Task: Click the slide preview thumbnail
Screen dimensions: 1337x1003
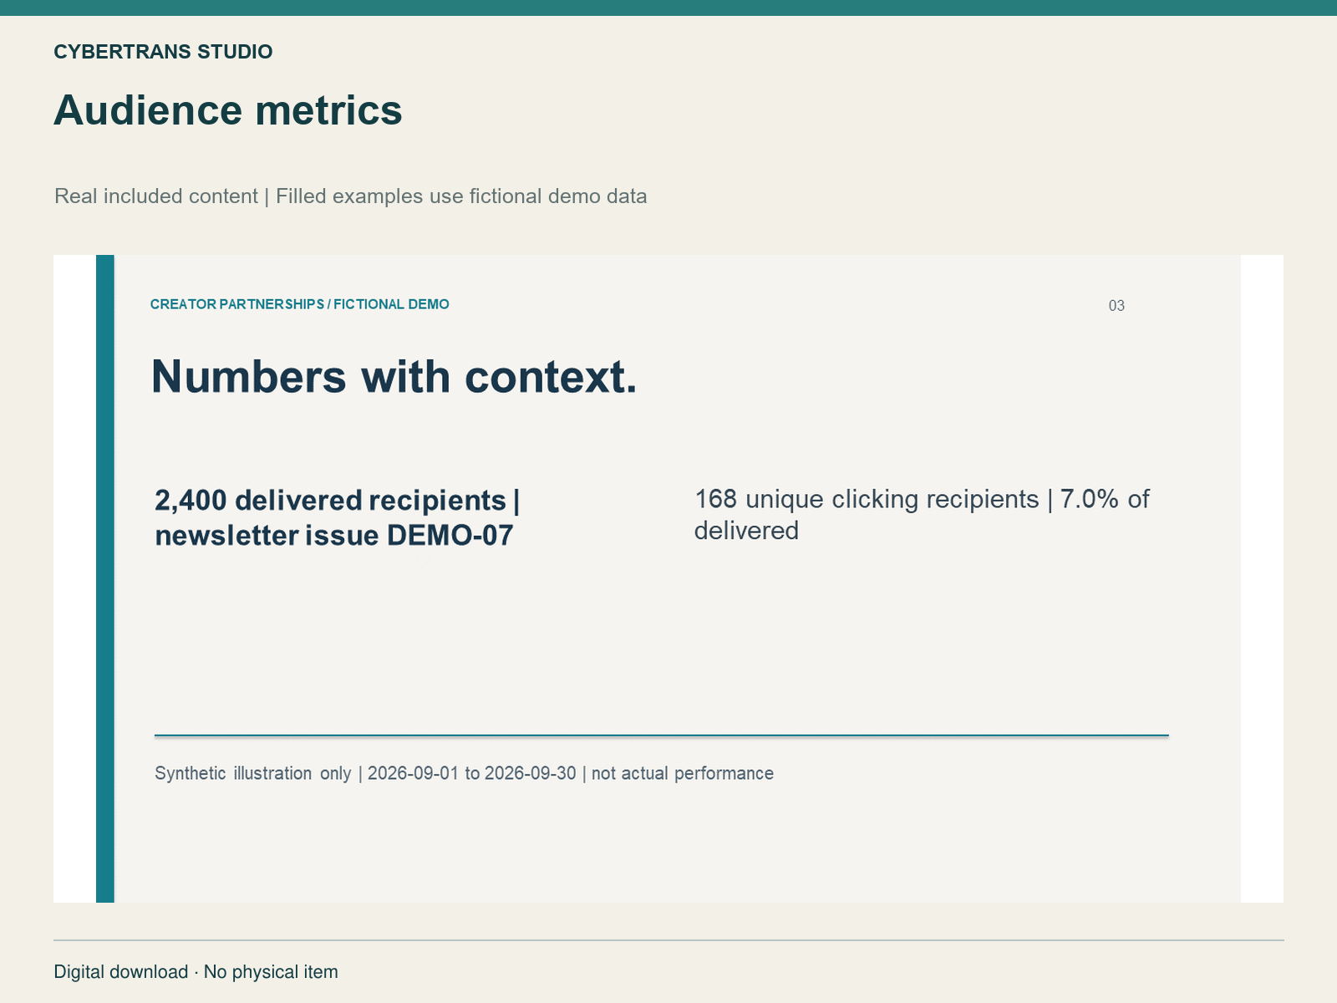Action: (668, 578)
